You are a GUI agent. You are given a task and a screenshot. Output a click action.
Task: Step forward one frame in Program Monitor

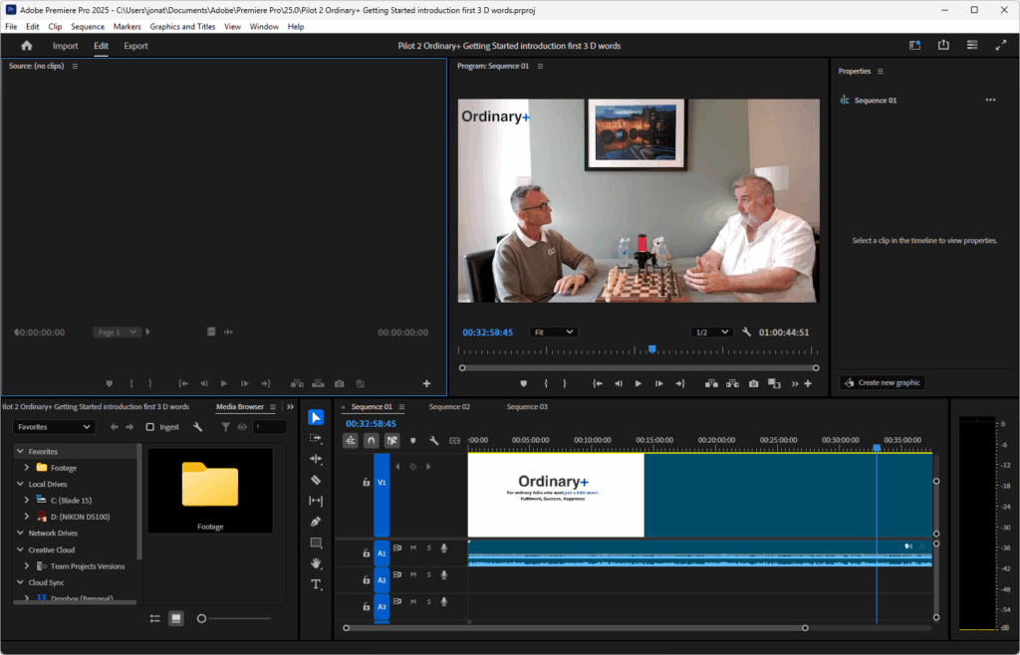point(659,383)
